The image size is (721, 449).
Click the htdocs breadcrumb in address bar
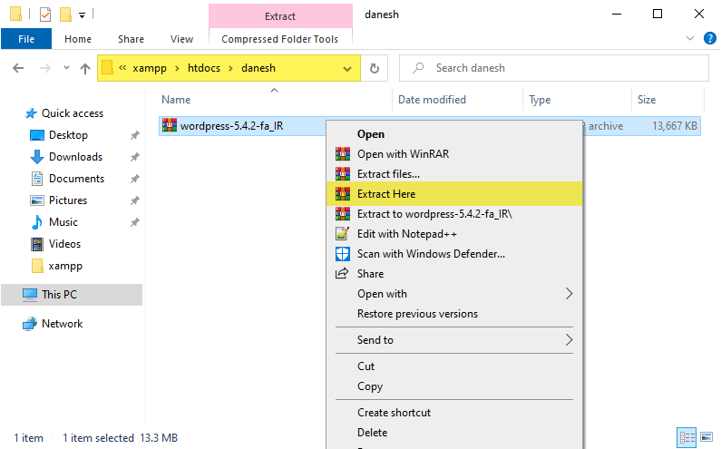[204, 68]
